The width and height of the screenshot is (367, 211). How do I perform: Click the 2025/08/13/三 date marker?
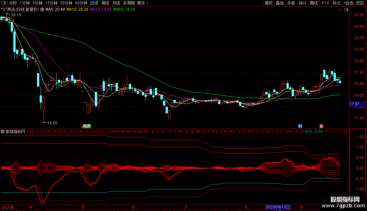(x=278, y=207)
